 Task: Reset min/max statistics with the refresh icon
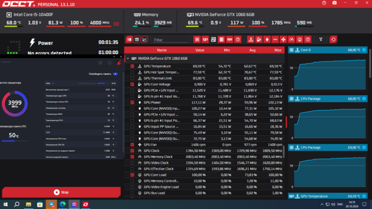pyautogui.click(x=333, y=39)
